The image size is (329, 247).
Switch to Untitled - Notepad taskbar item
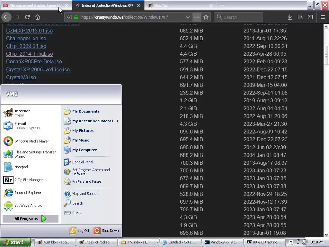pyautogui.click(x=180, y=242)
